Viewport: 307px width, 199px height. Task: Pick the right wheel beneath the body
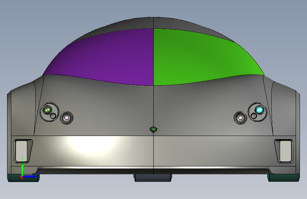(284, 178)
